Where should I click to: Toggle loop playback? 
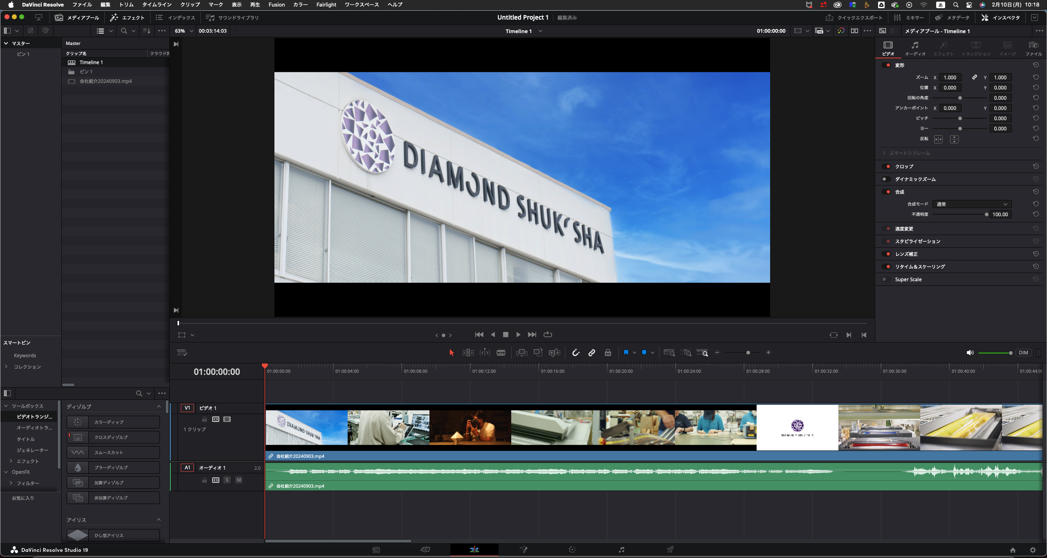pos(548,335)
